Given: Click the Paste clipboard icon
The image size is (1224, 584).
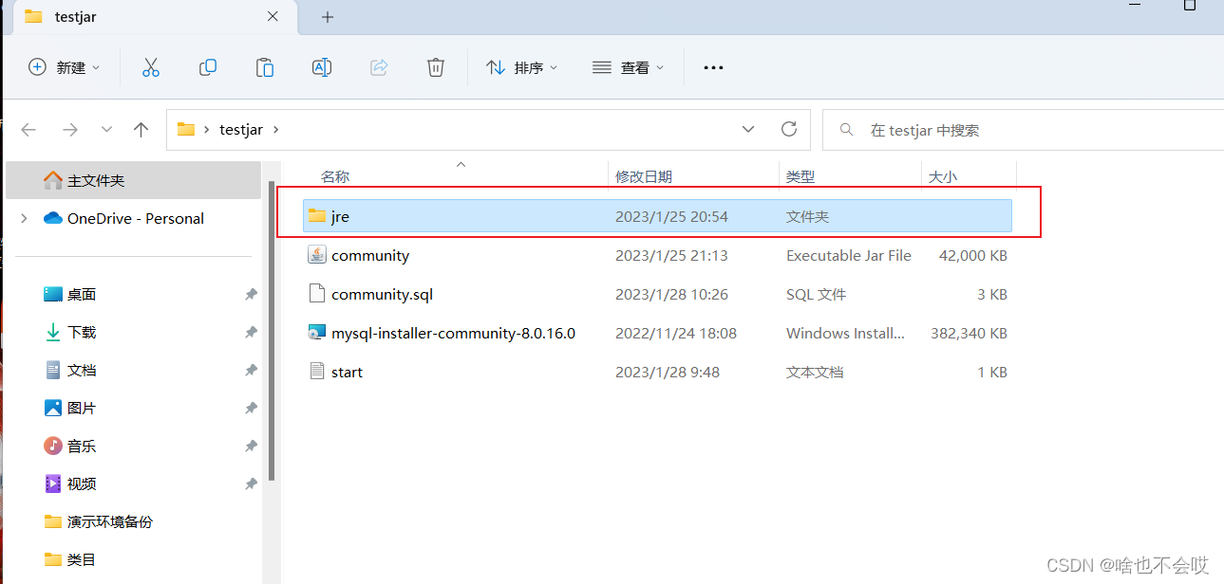Looking at the screenshot, I should click(265, 67).
